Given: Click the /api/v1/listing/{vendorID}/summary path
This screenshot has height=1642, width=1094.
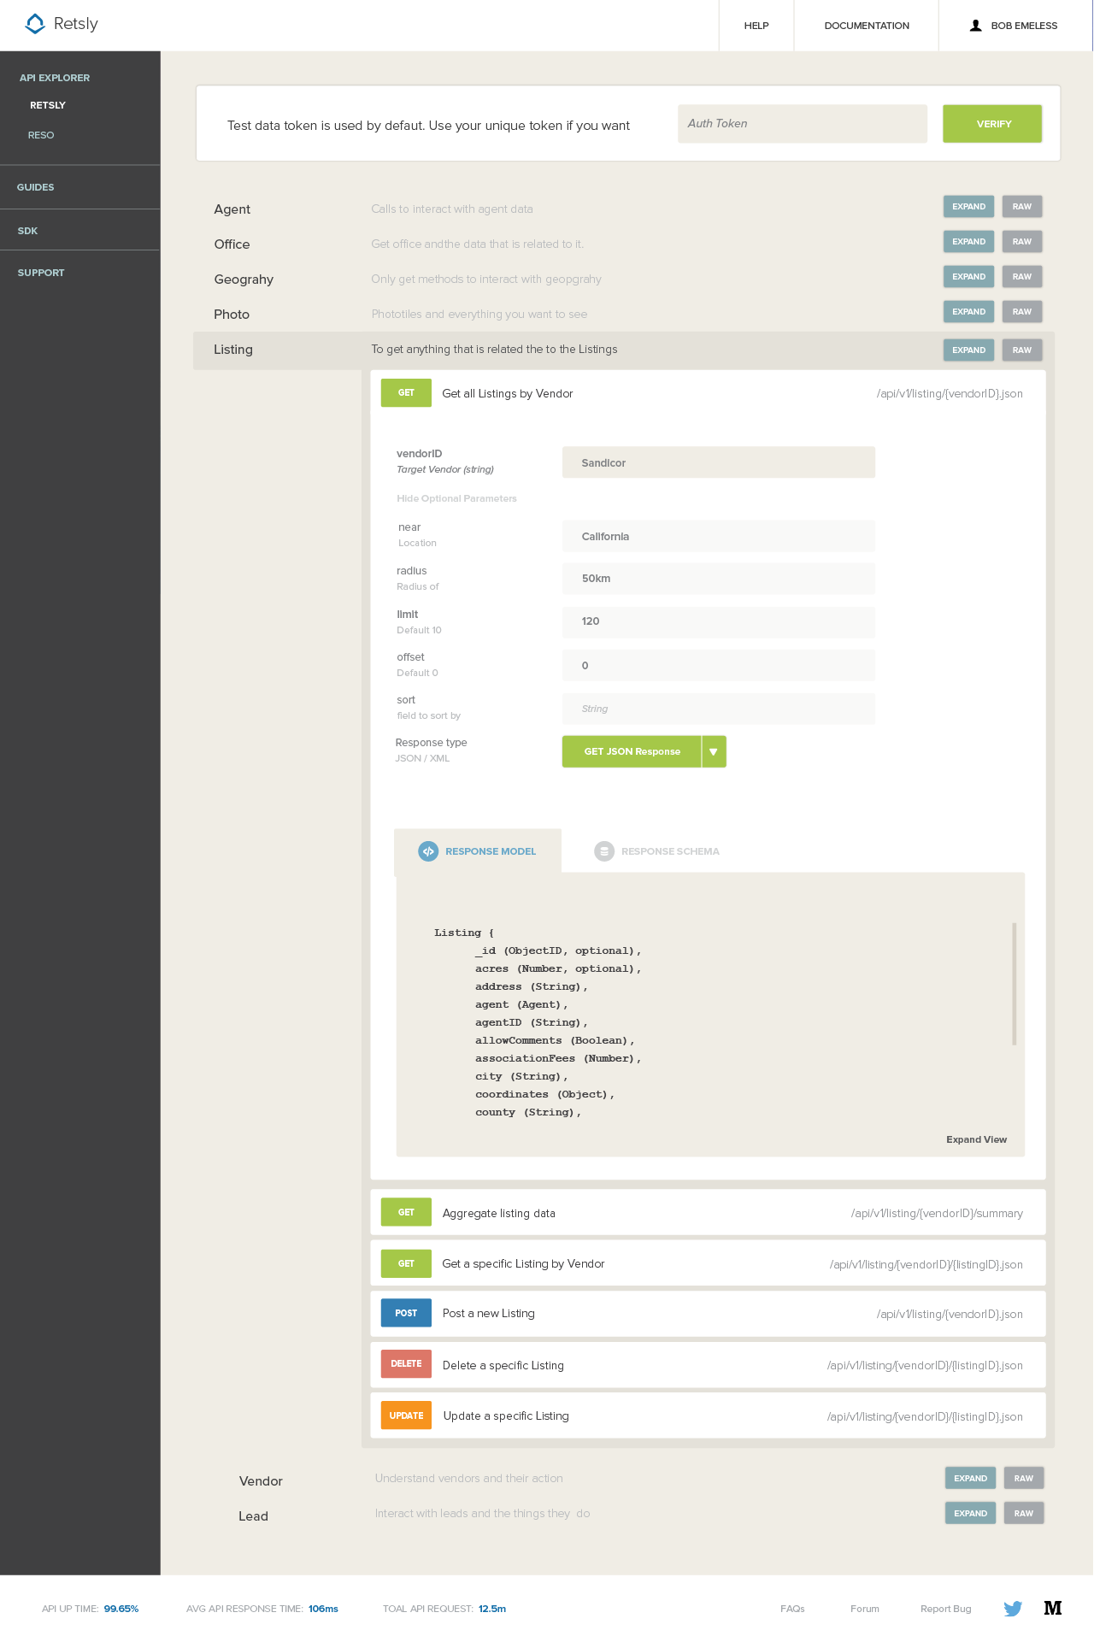Looking at the screenshot, I should (x=937, y=1214).
